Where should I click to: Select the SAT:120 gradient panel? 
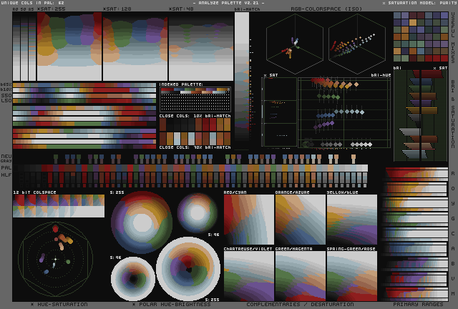(x=135, y=46)
